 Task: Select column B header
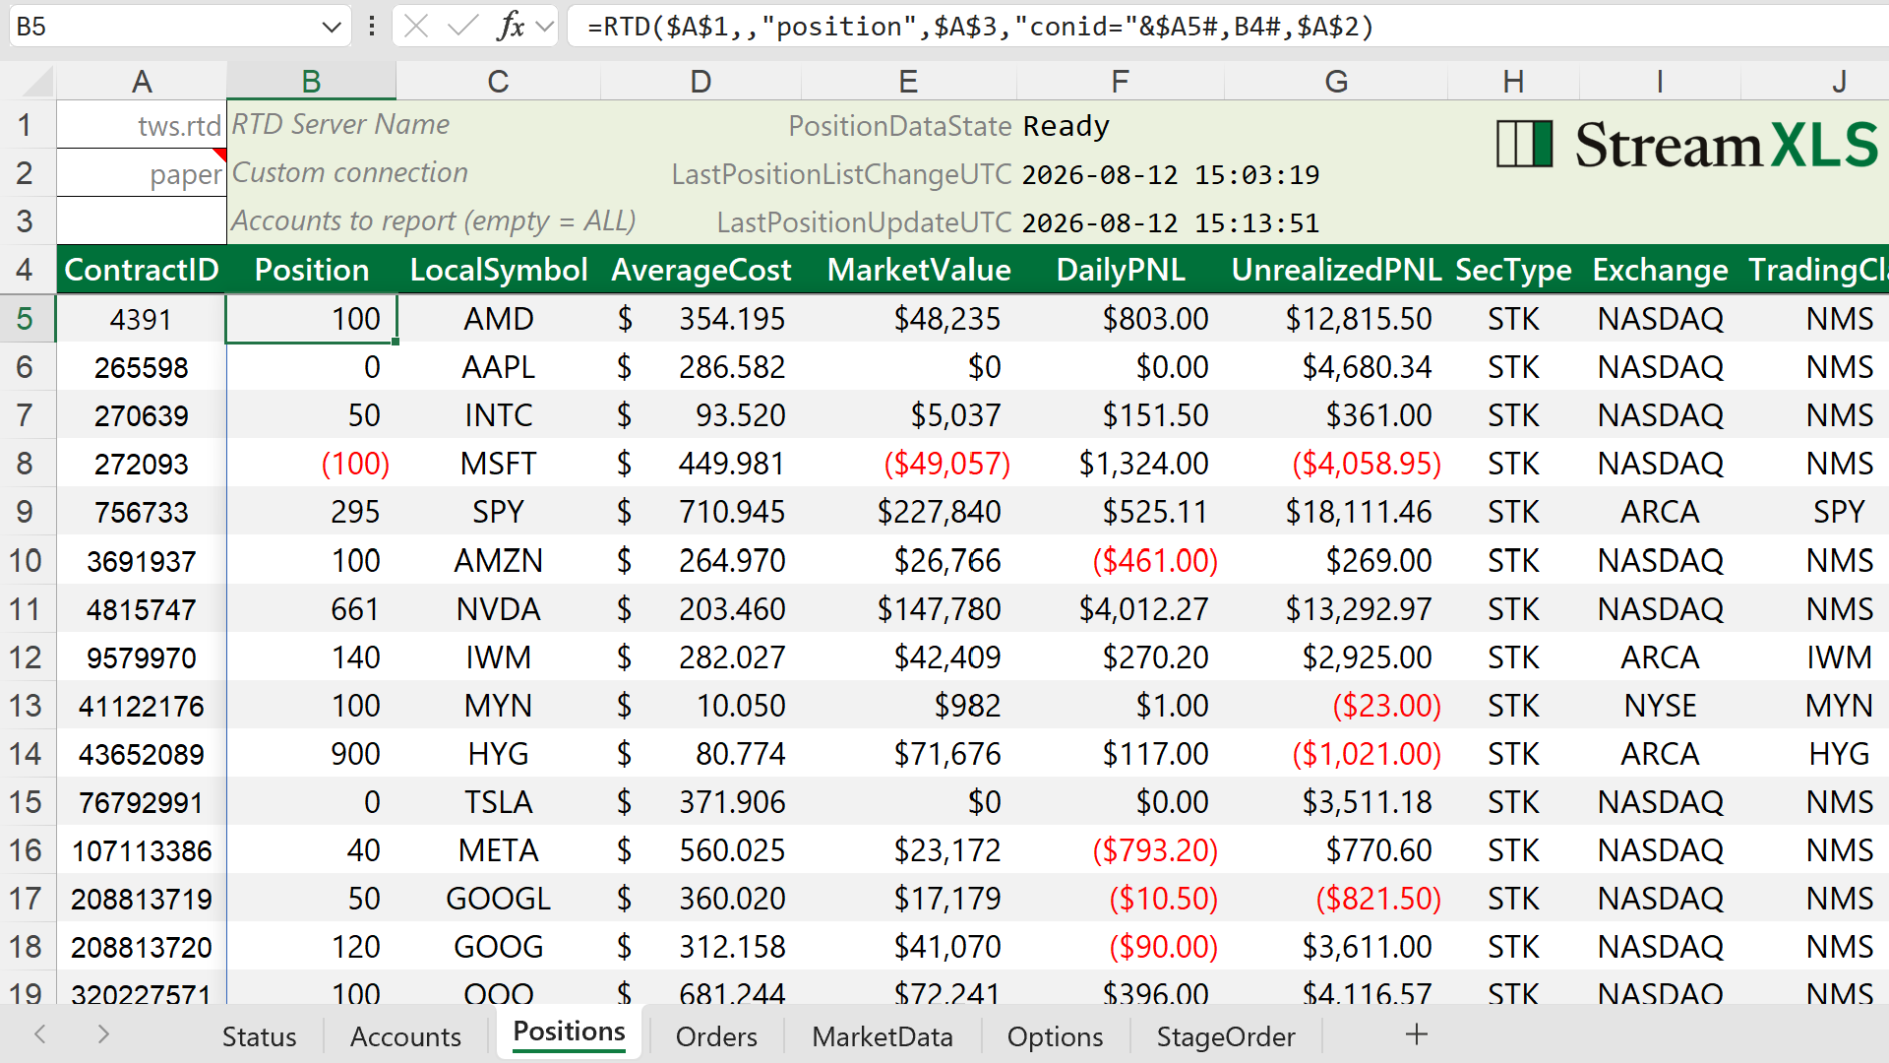[311, 82]
